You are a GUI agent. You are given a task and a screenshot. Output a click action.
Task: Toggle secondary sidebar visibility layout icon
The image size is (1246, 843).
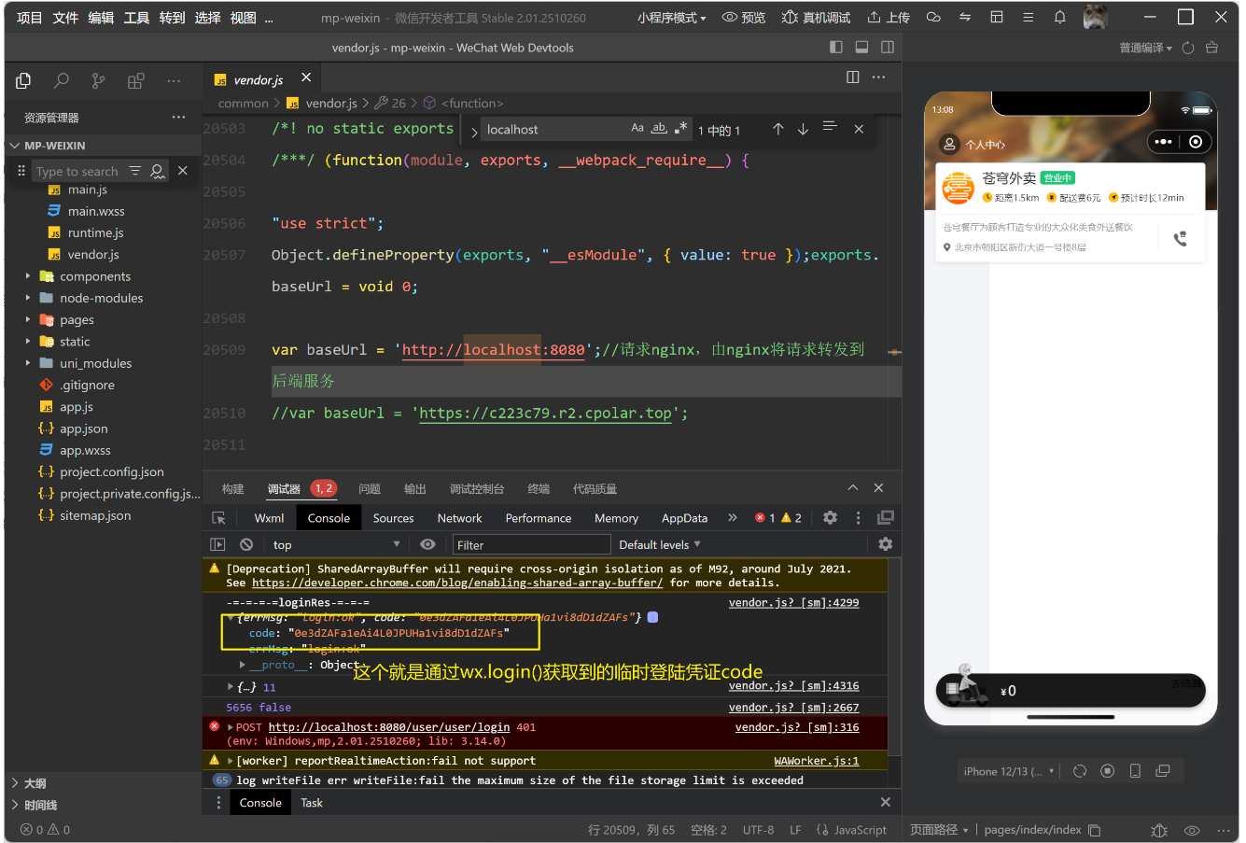[888, 48]
